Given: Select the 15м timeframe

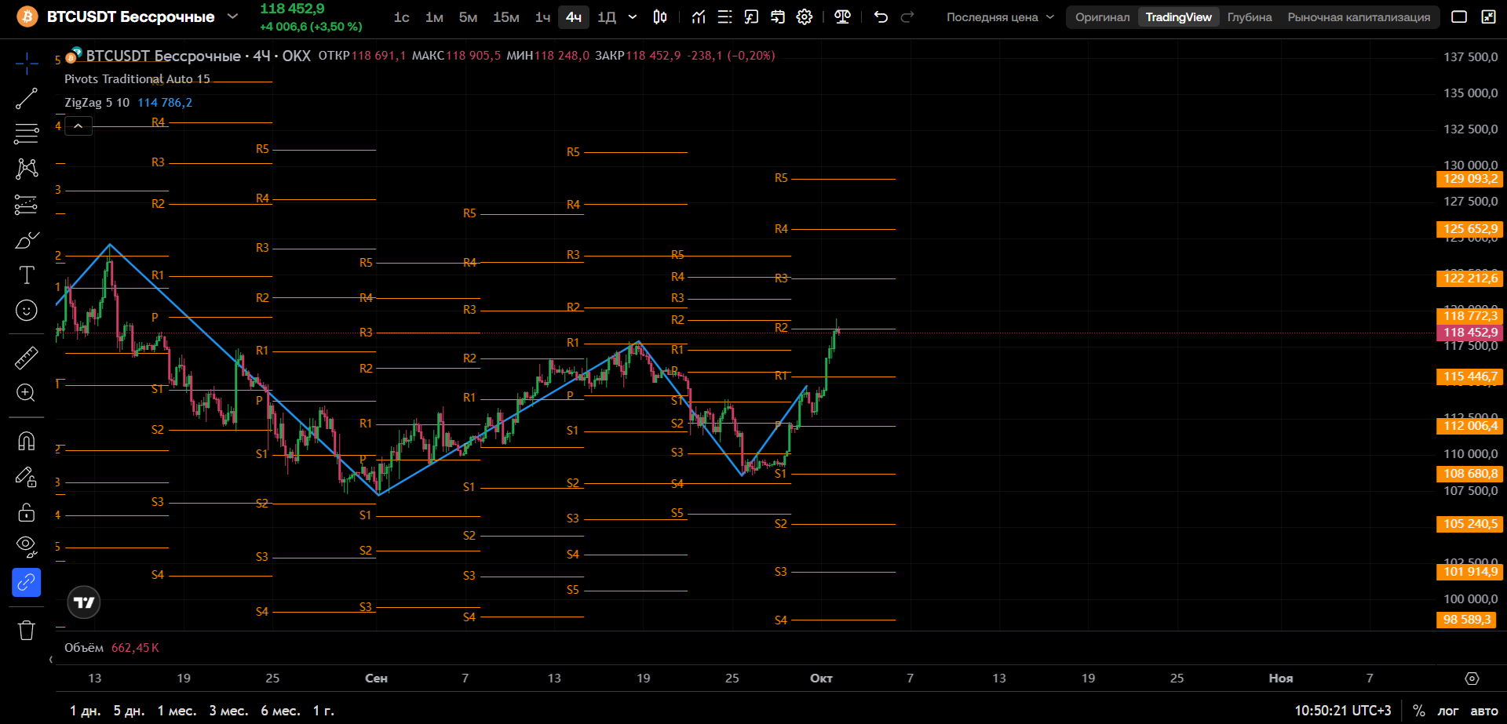Looking at the screenshot, I should pyautogui.click(x=506, y=17).
